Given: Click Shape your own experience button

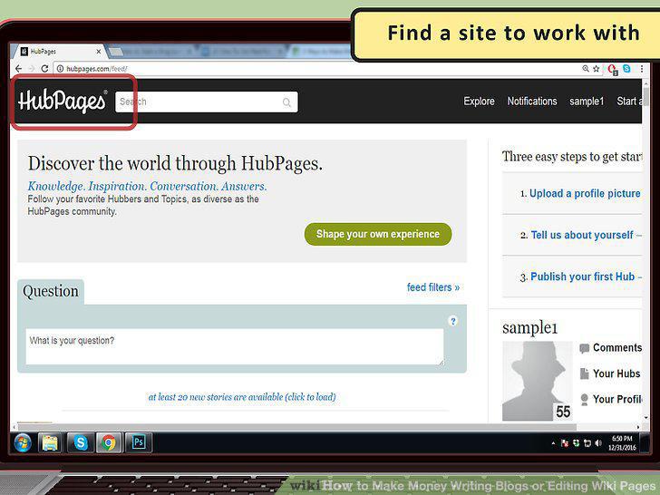Looking at the screenshot, I should click(378, 234).
